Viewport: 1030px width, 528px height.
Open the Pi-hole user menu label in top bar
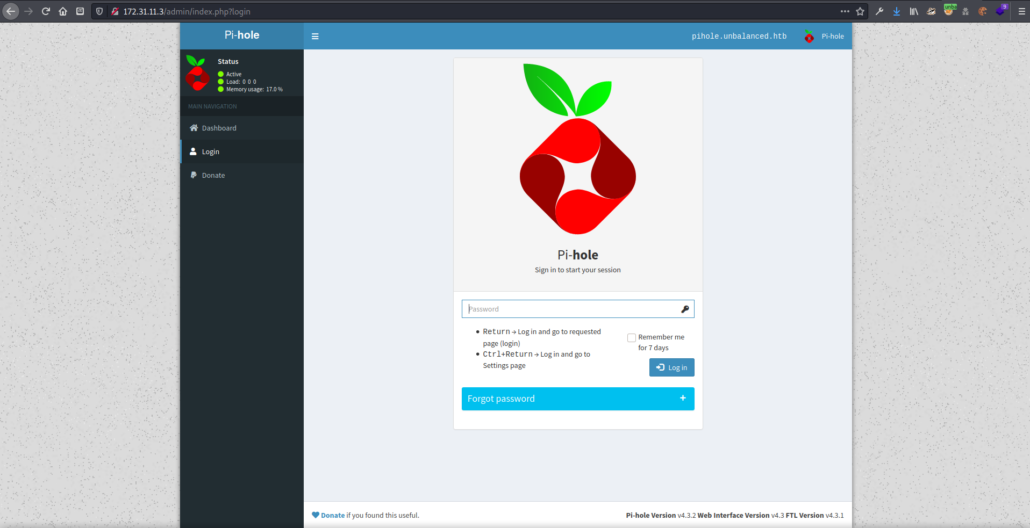click(x=833, y=37)
